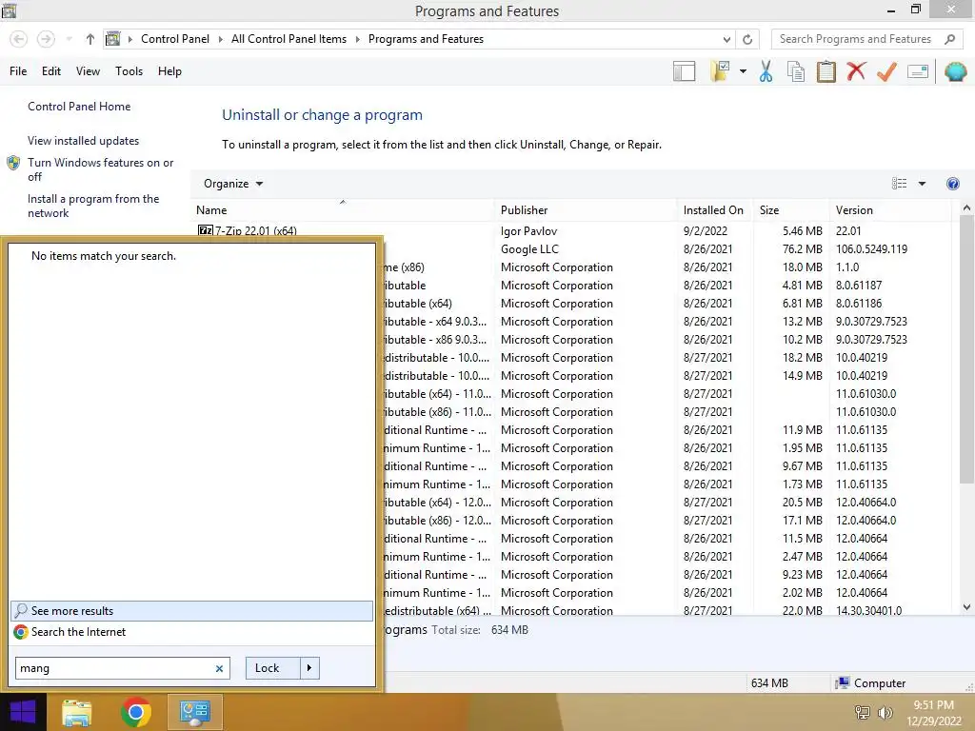Click version 106.0.5249.119 cell

tap(871, 249)
